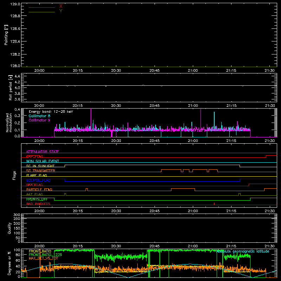The height and width of the screenshot is (281, 281).
Task: Click the Flags axis title
Action: coord(14,175)
